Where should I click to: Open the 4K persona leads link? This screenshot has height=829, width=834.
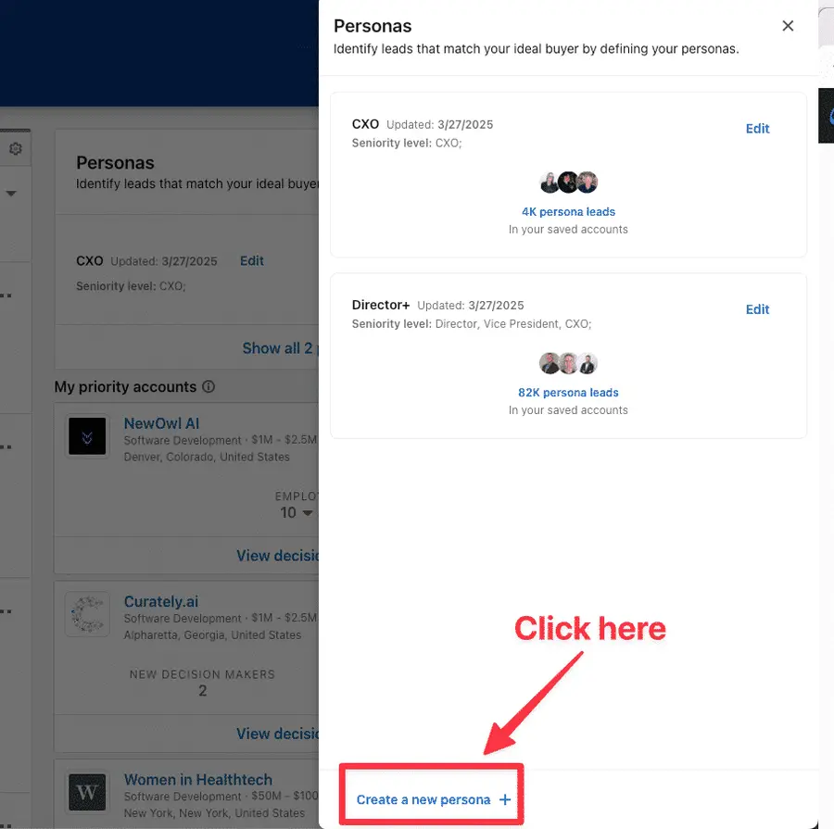(x=568, y=211)
